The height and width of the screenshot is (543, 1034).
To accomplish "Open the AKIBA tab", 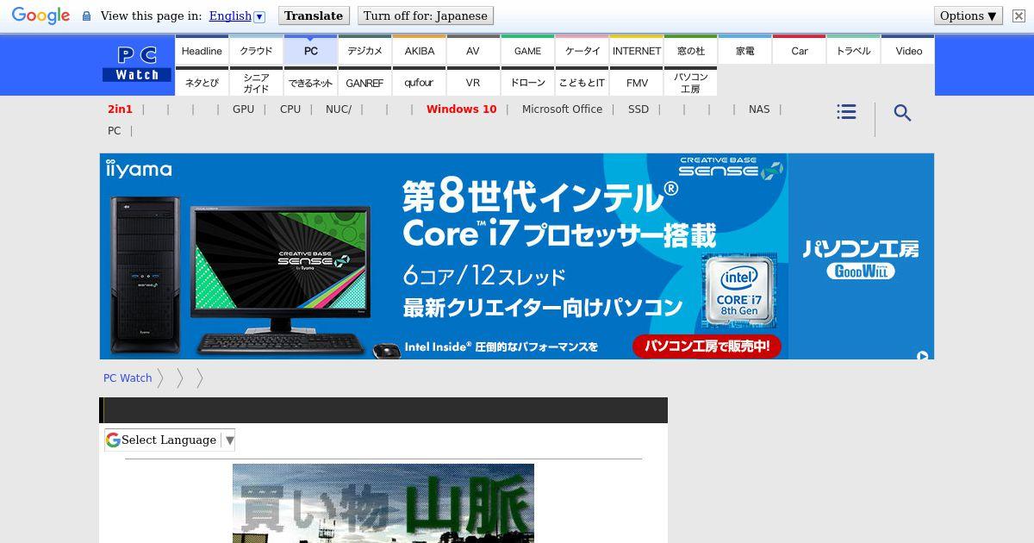I will click(419, 51).
